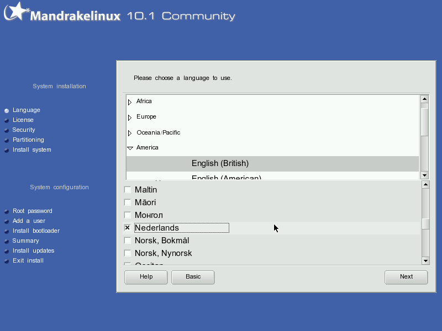Click the 'Install system' step text

(32, 150)
